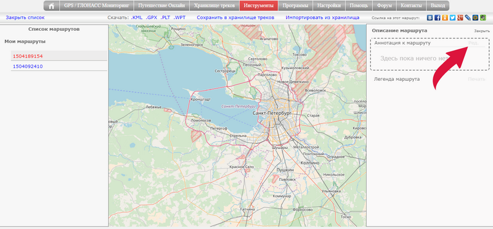Open the Инструменты menu tab
The width and height of the screenshot is (493, 229).
259,6
